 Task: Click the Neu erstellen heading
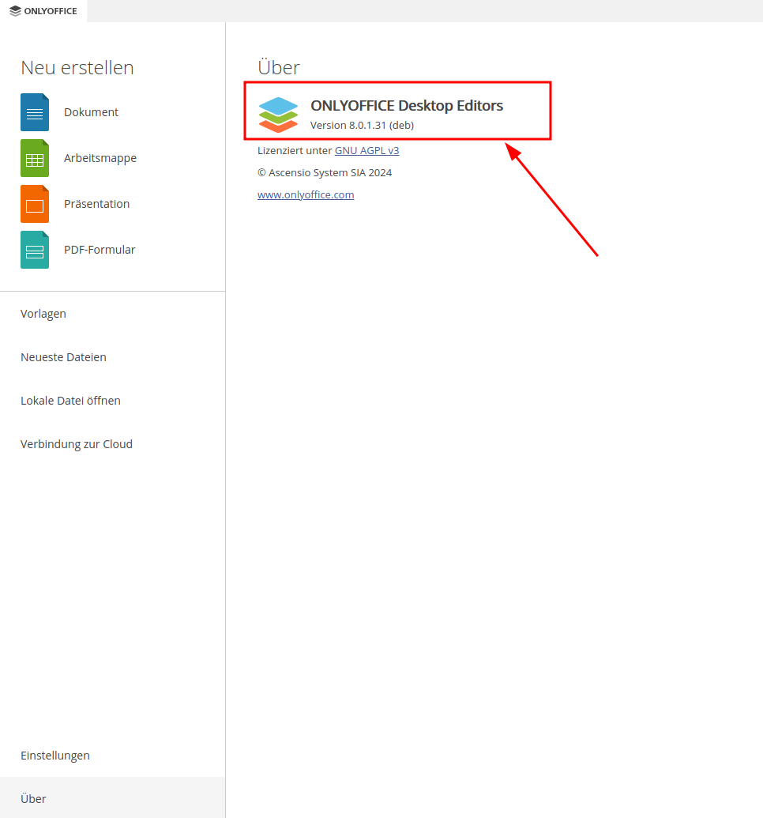(77, 68)
